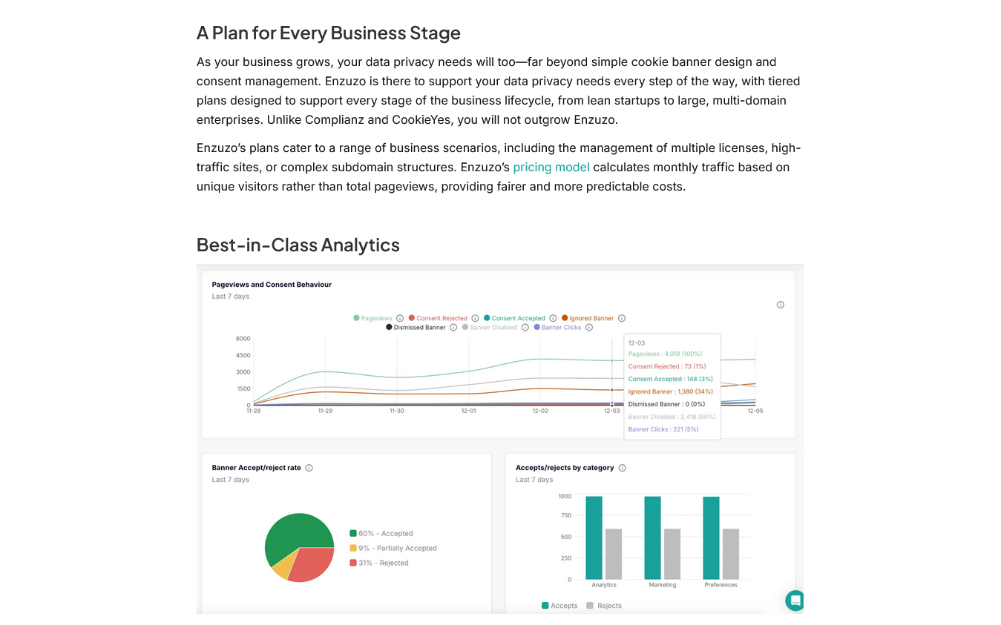Click info icon next to Dismissed Banner

click(453, 327)
